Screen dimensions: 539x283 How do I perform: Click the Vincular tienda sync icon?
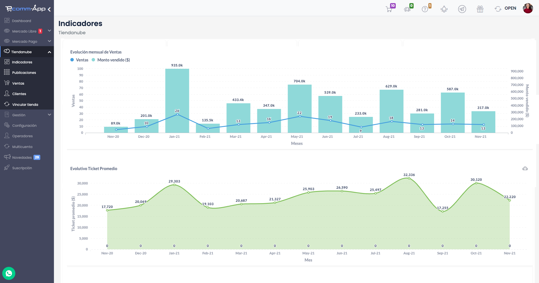(x=7, y=104)
